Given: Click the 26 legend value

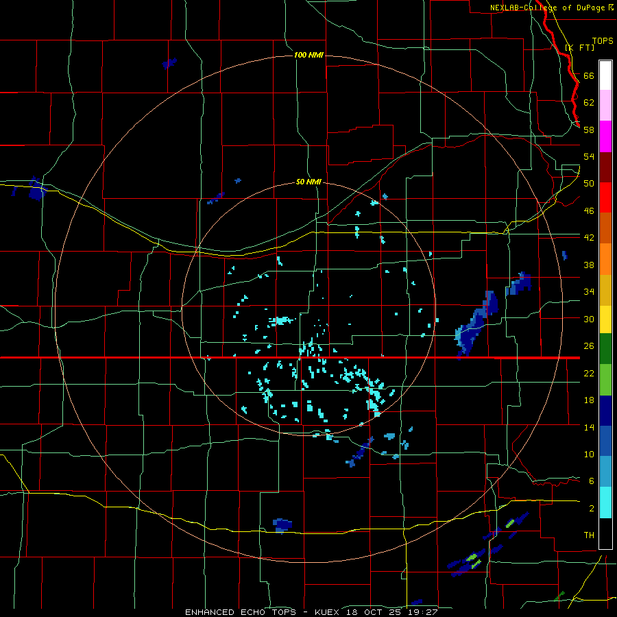Looking at the screenshot, I should [589, 346].
